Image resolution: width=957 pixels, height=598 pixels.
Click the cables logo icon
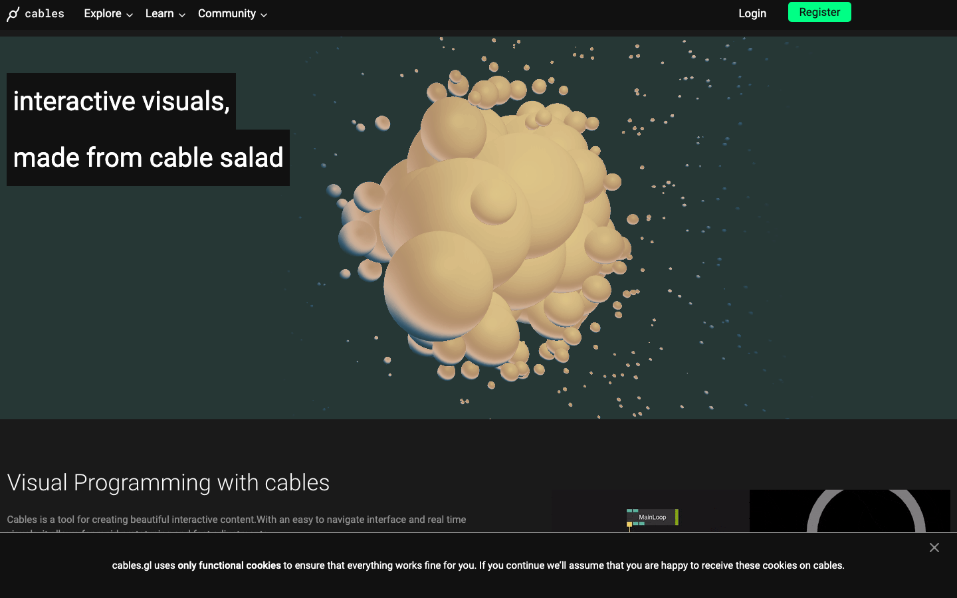point(13,14)
